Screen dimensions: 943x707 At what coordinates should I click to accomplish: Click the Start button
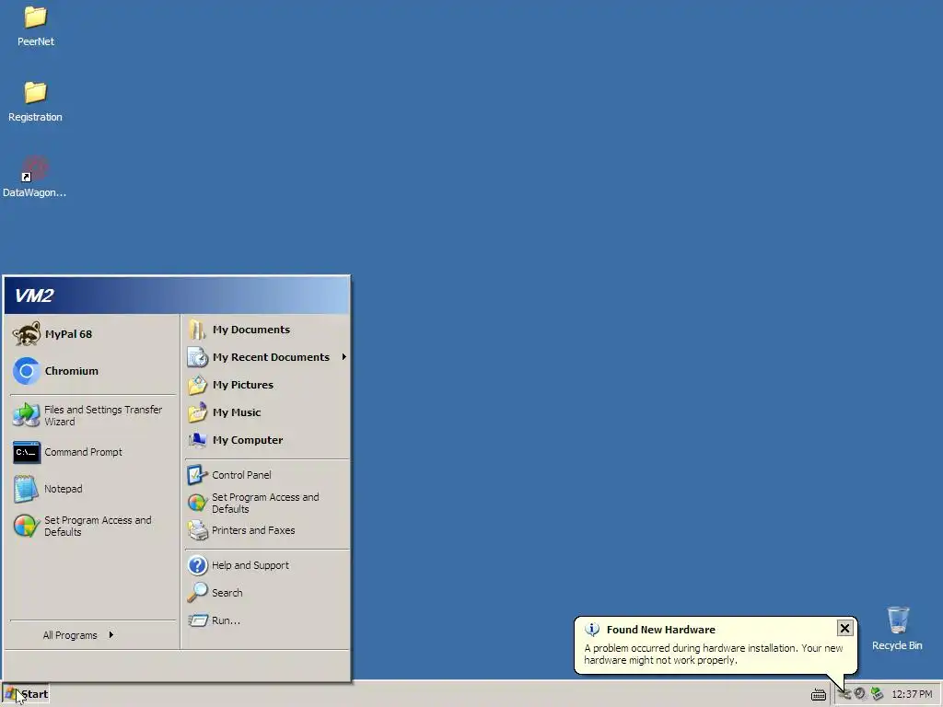pos(25,694)
